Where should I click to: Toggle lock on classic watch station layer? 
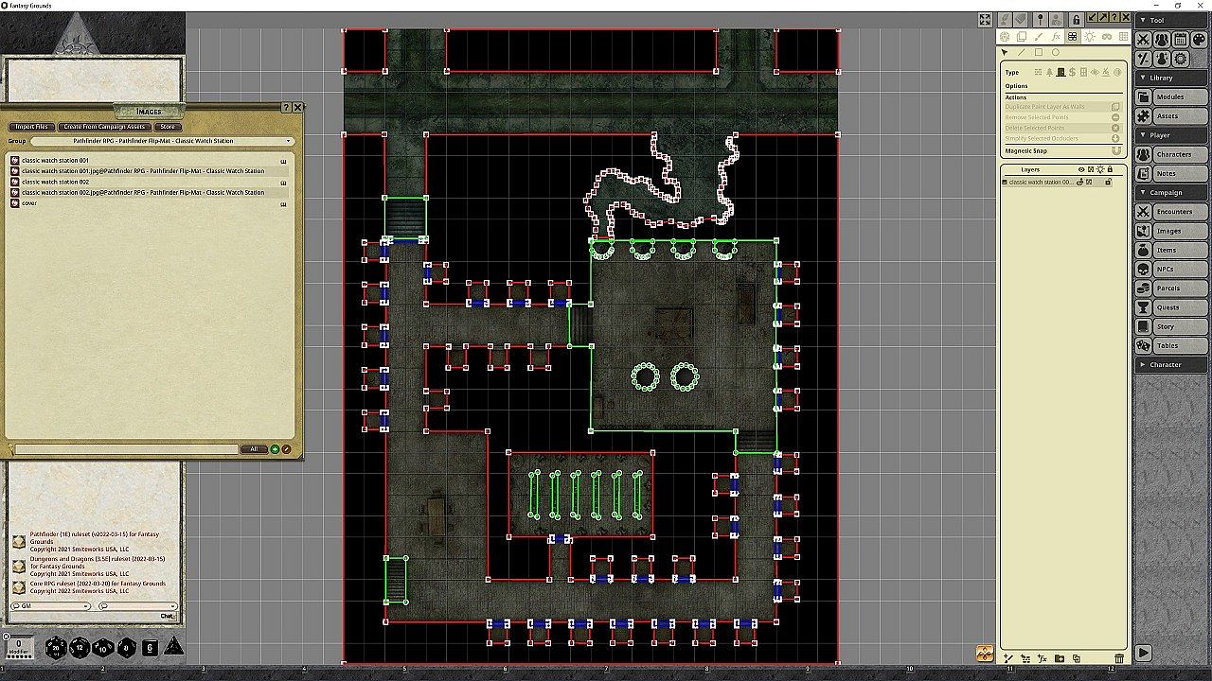pyautogui.click(x=1109, y=182)
